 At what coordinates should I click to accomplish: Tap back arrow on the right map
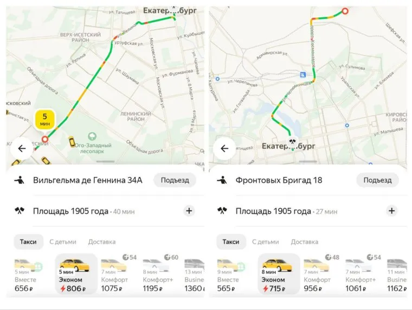coord(224,148)
